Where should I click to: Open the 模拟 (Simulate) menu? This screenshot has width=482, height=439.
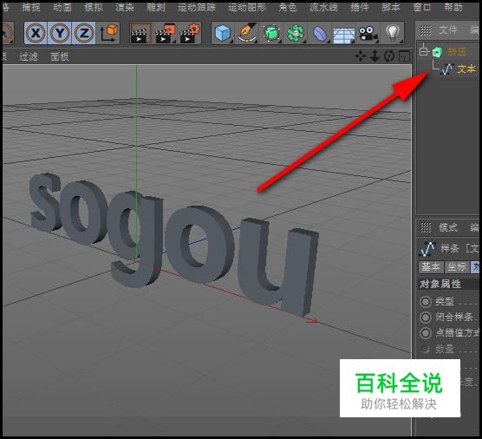pyautogui.click(x=94, y=8)
